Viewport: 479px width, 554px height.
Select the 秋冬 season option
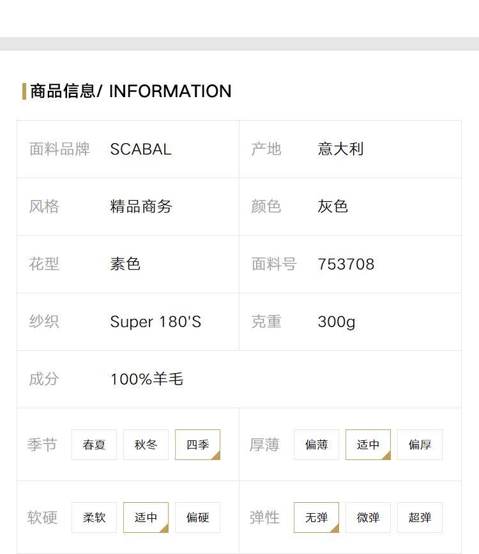(x=146, y=445)
